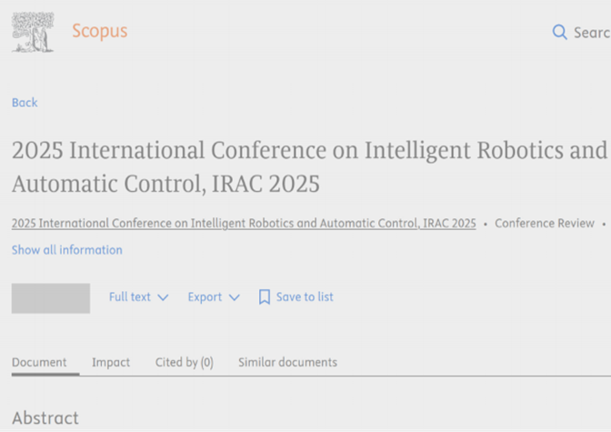Click the Abstract heading
The width and height of the screenshot is (611, 432).
coord(45,418)
